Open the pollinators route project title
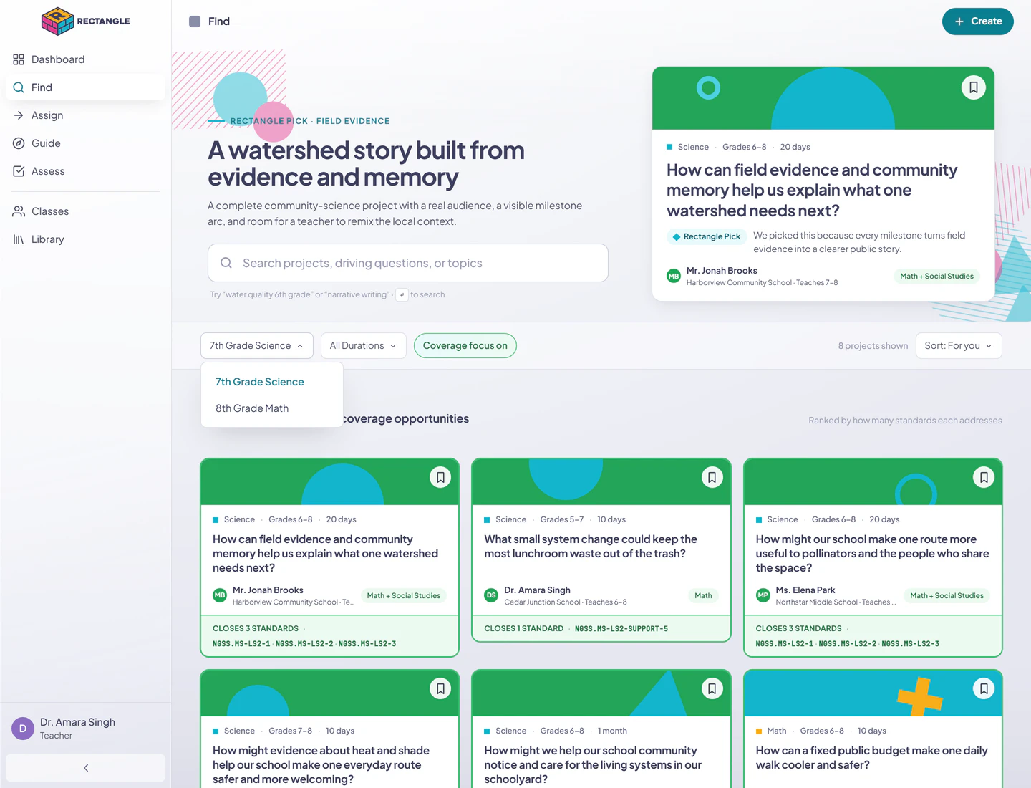The image size is (1031, 788). click(x=872, y=554)
